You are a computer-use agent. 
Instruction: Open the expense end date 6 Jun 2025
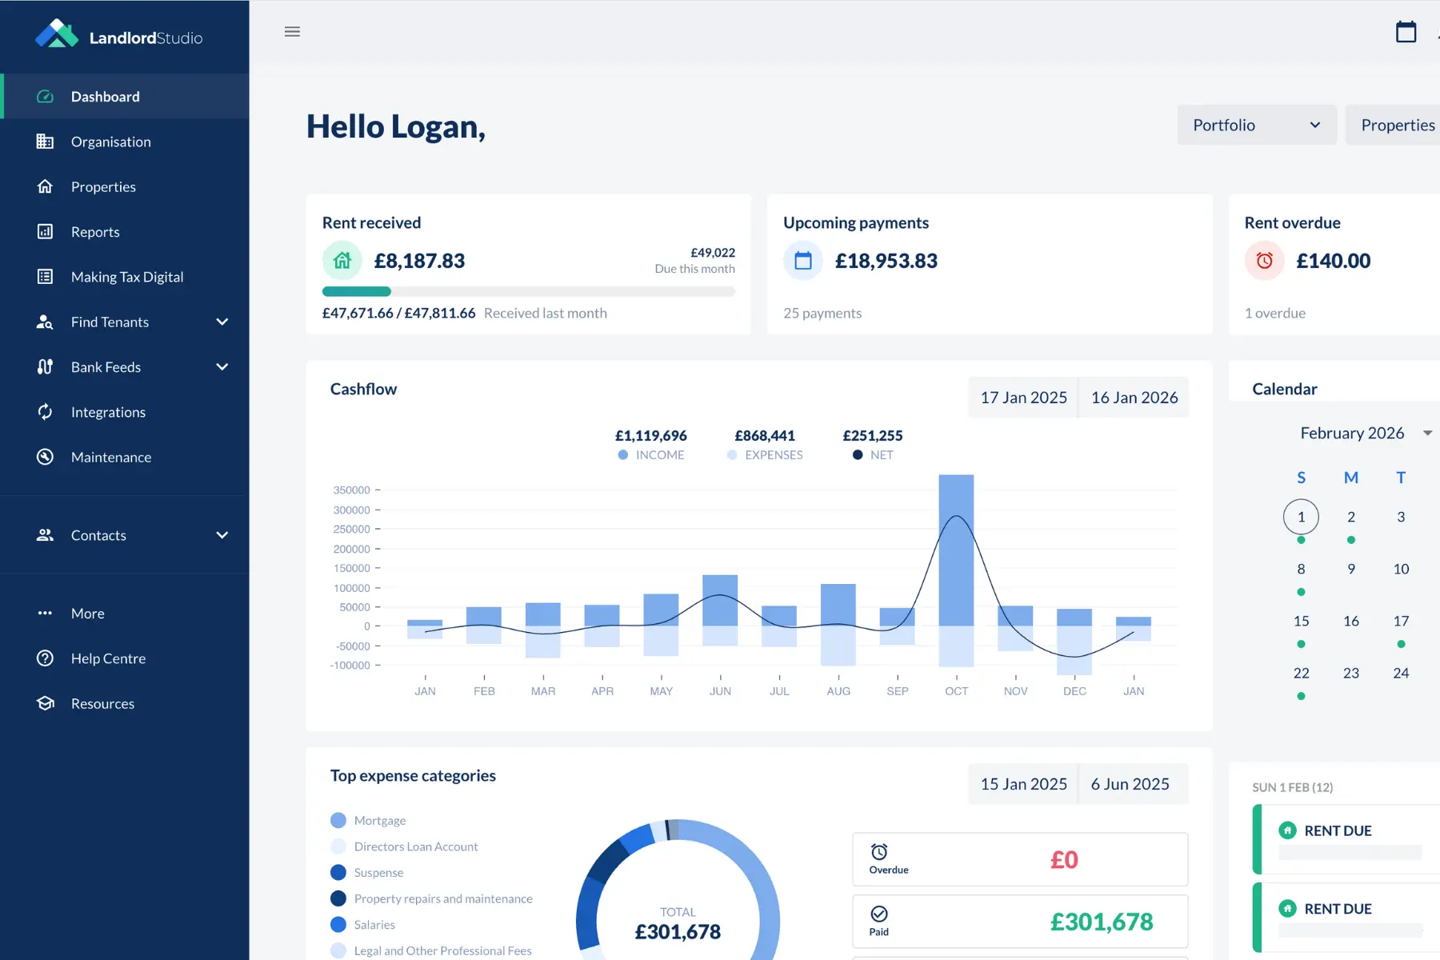click(1134, 784)
